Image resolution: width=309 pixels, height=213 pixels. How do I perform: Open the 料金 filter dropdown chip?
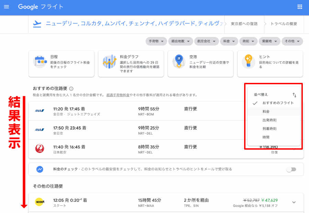click(x=229, y=41)
